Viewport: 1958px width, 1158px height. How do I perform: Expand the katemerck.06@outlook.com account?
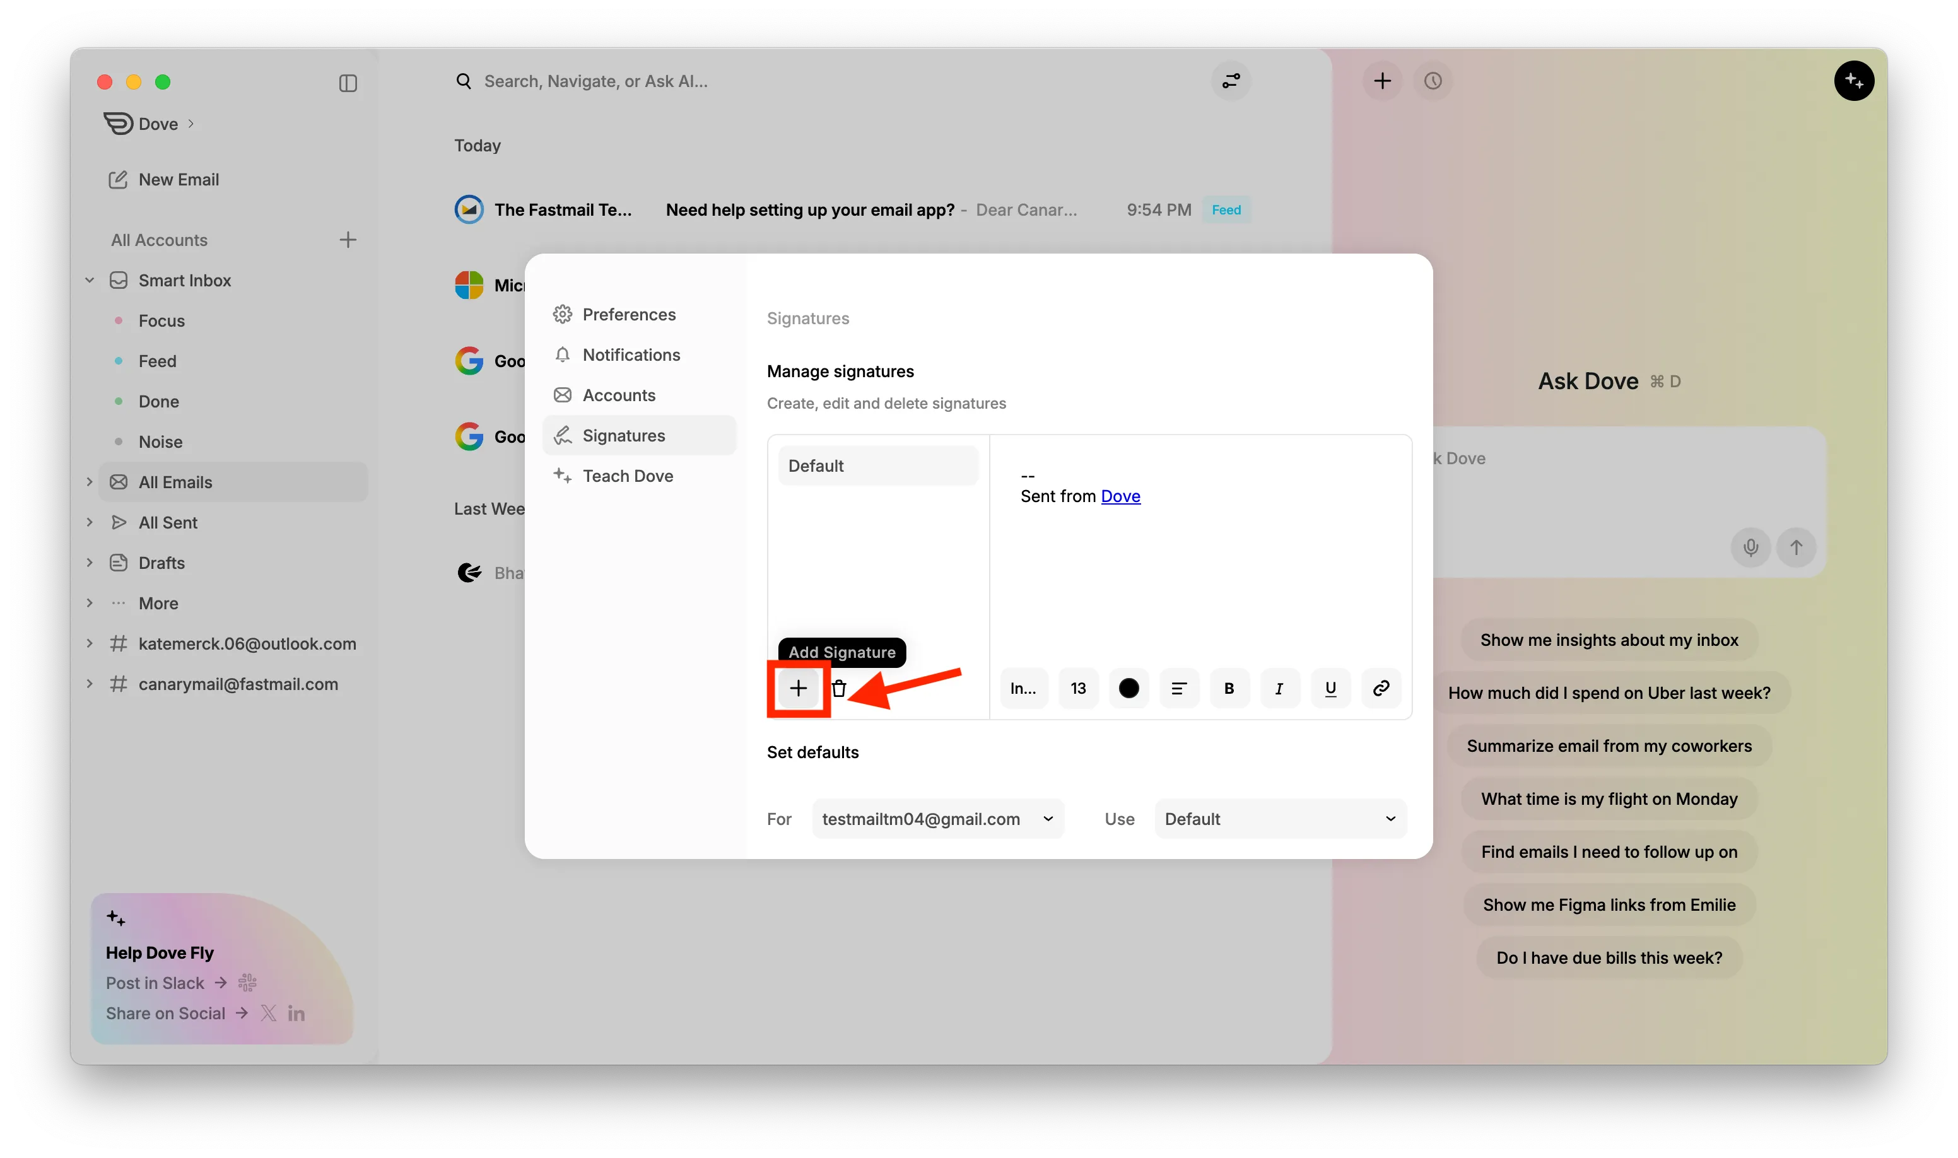click(90, 644)
